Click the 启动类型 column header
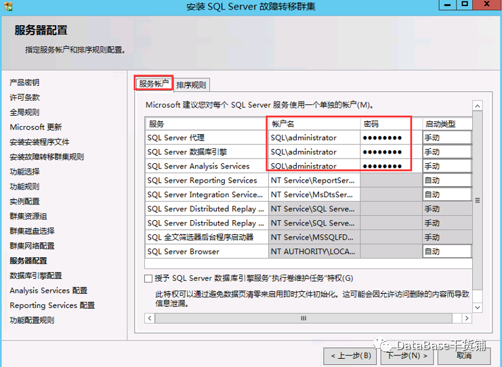Screen dimensions: 502x367 click(447, 124)
